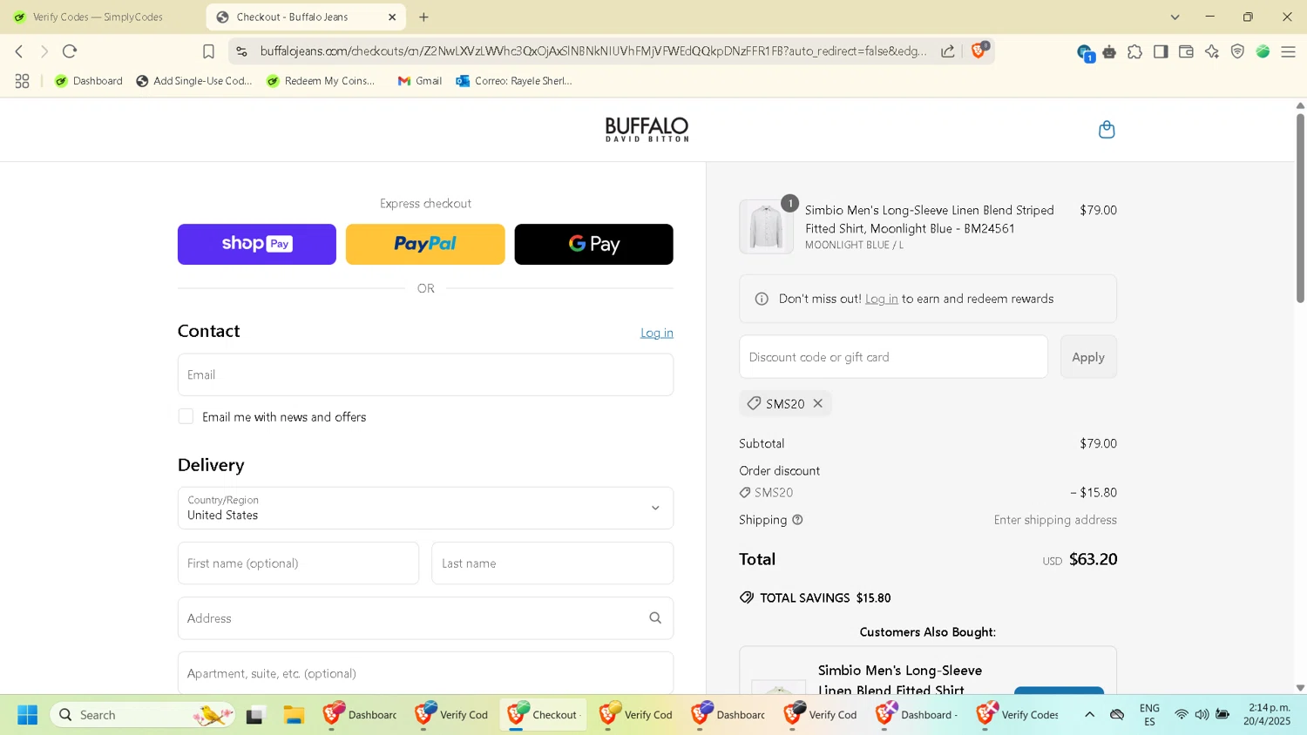Screen dimensions: 1307x735
Task: Open the tab list dropdown arrow
Action: pos(1175,17)
